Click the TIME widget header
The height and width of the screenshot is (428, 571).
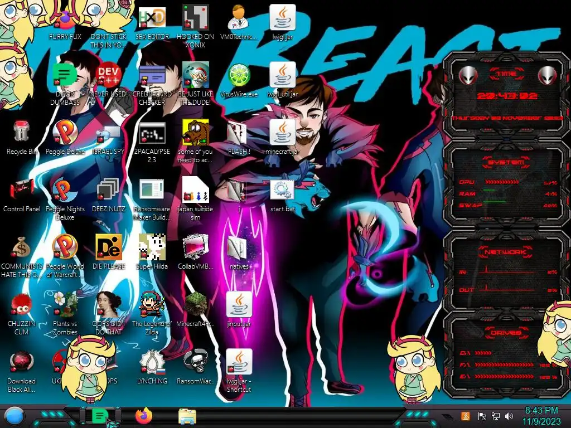click(x=506, y=74)
